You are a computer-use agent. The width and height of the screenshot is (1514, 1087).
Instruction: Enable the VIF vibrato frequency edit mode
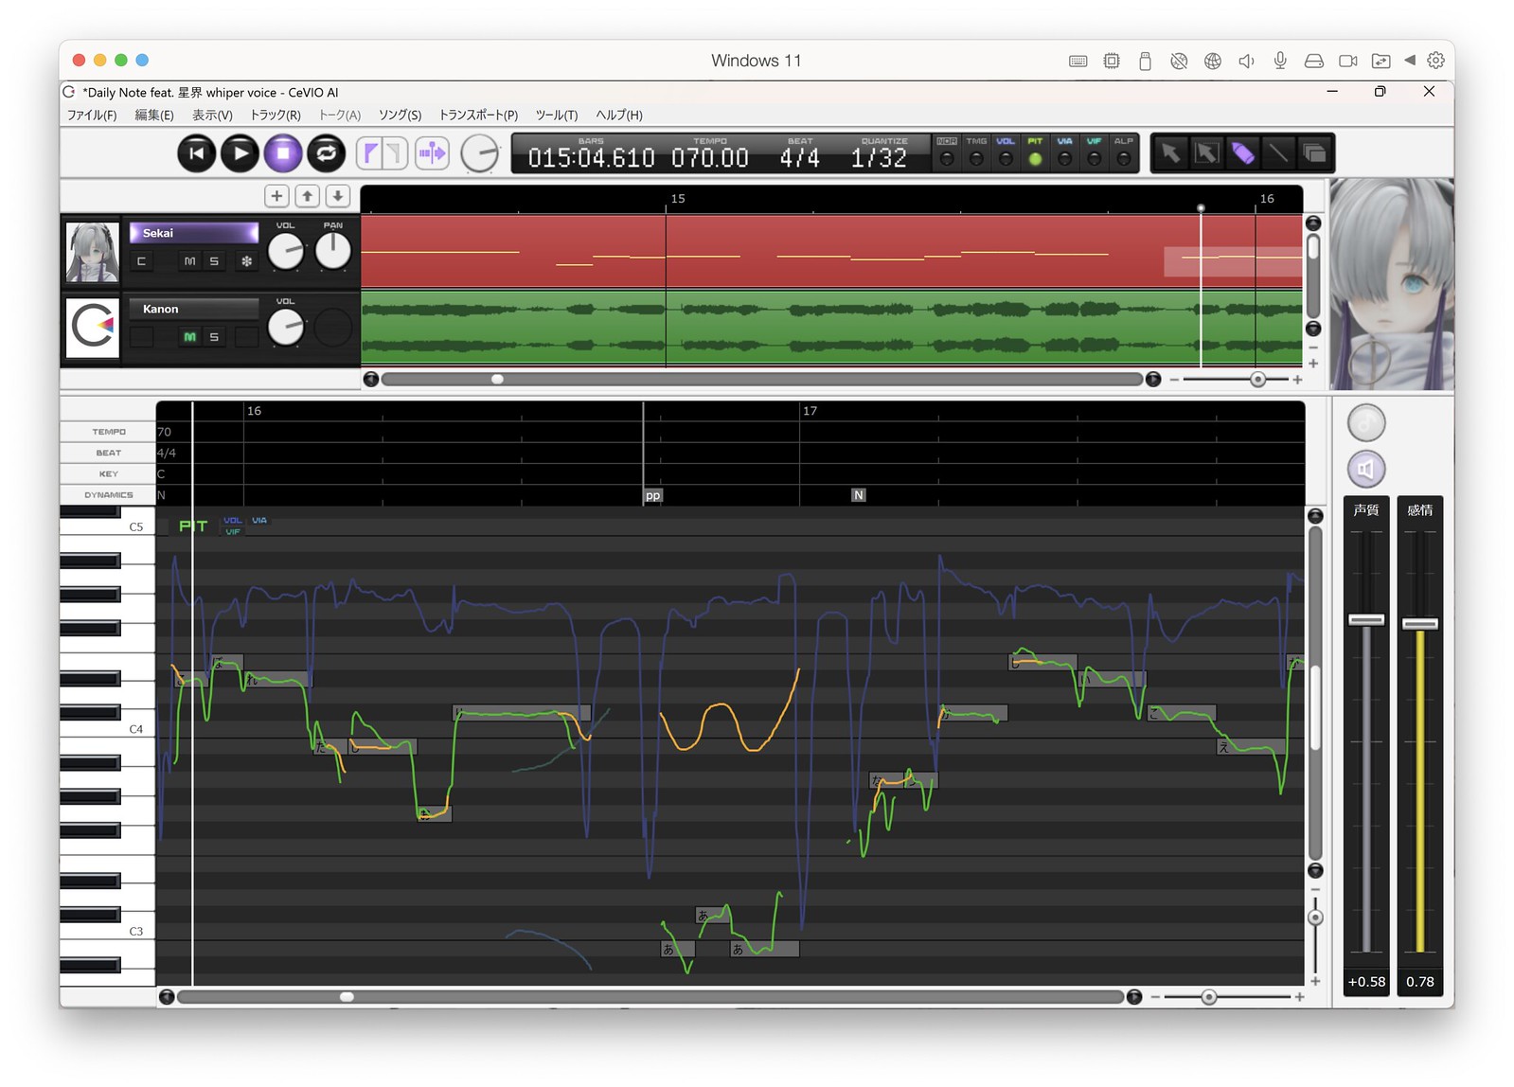1095,153
